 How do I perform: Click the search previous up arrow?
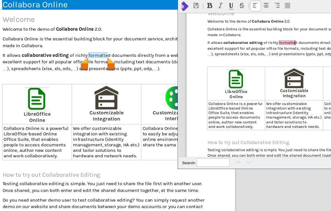(x=238, y=162)
